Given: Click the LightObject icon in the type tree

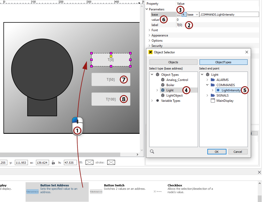Looking at the screenshot, I should [163, 96].
